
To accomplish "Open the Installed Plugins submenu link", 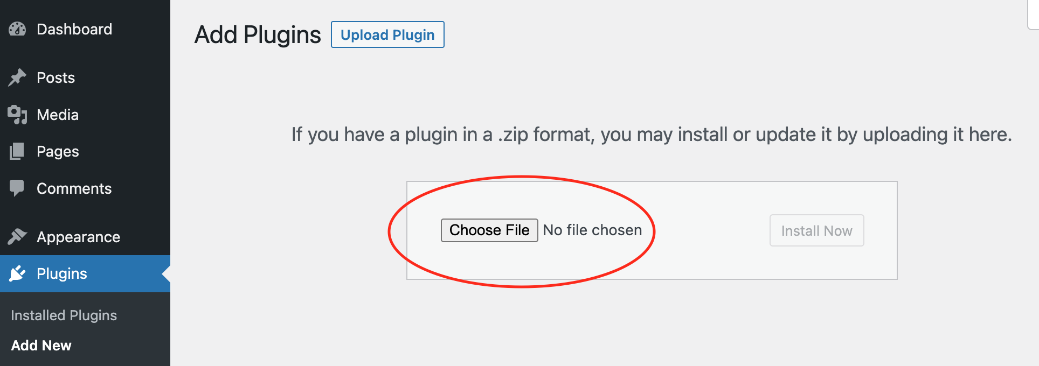I will pyautogui.click(x=63, y=315).
